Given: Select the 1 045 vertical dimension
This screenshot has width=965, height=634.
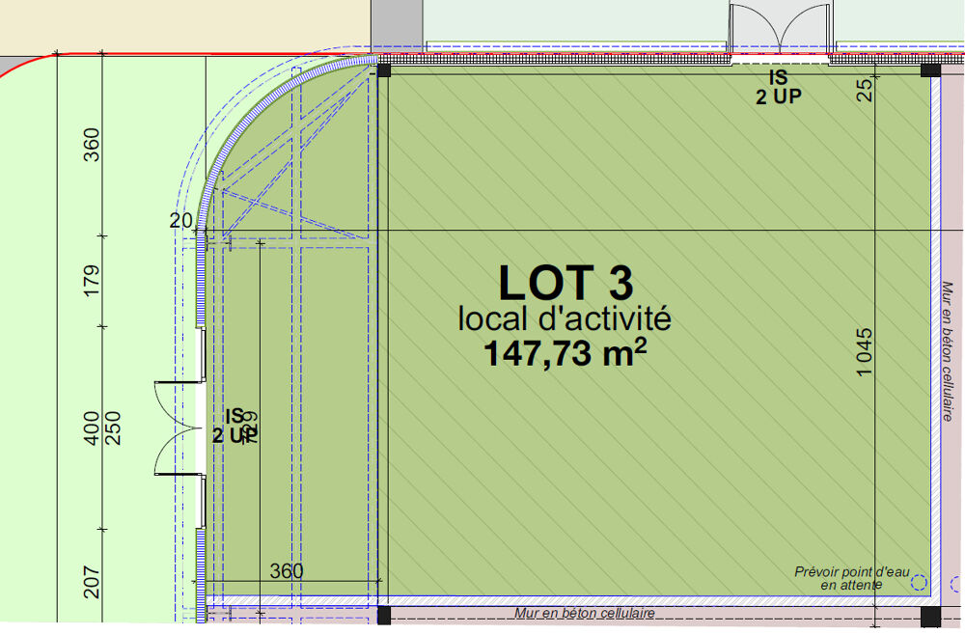Looking at the screenshot, I should (864, 351).
